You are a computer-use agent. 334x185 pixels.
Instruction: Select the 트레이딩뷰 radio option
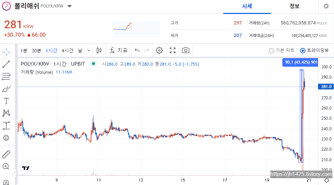tap(314, 51)
